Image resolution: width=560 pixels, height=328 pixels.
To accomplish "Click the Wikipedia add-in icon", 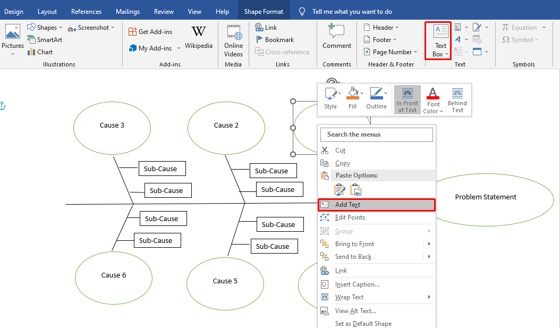I will click(198, 32).
